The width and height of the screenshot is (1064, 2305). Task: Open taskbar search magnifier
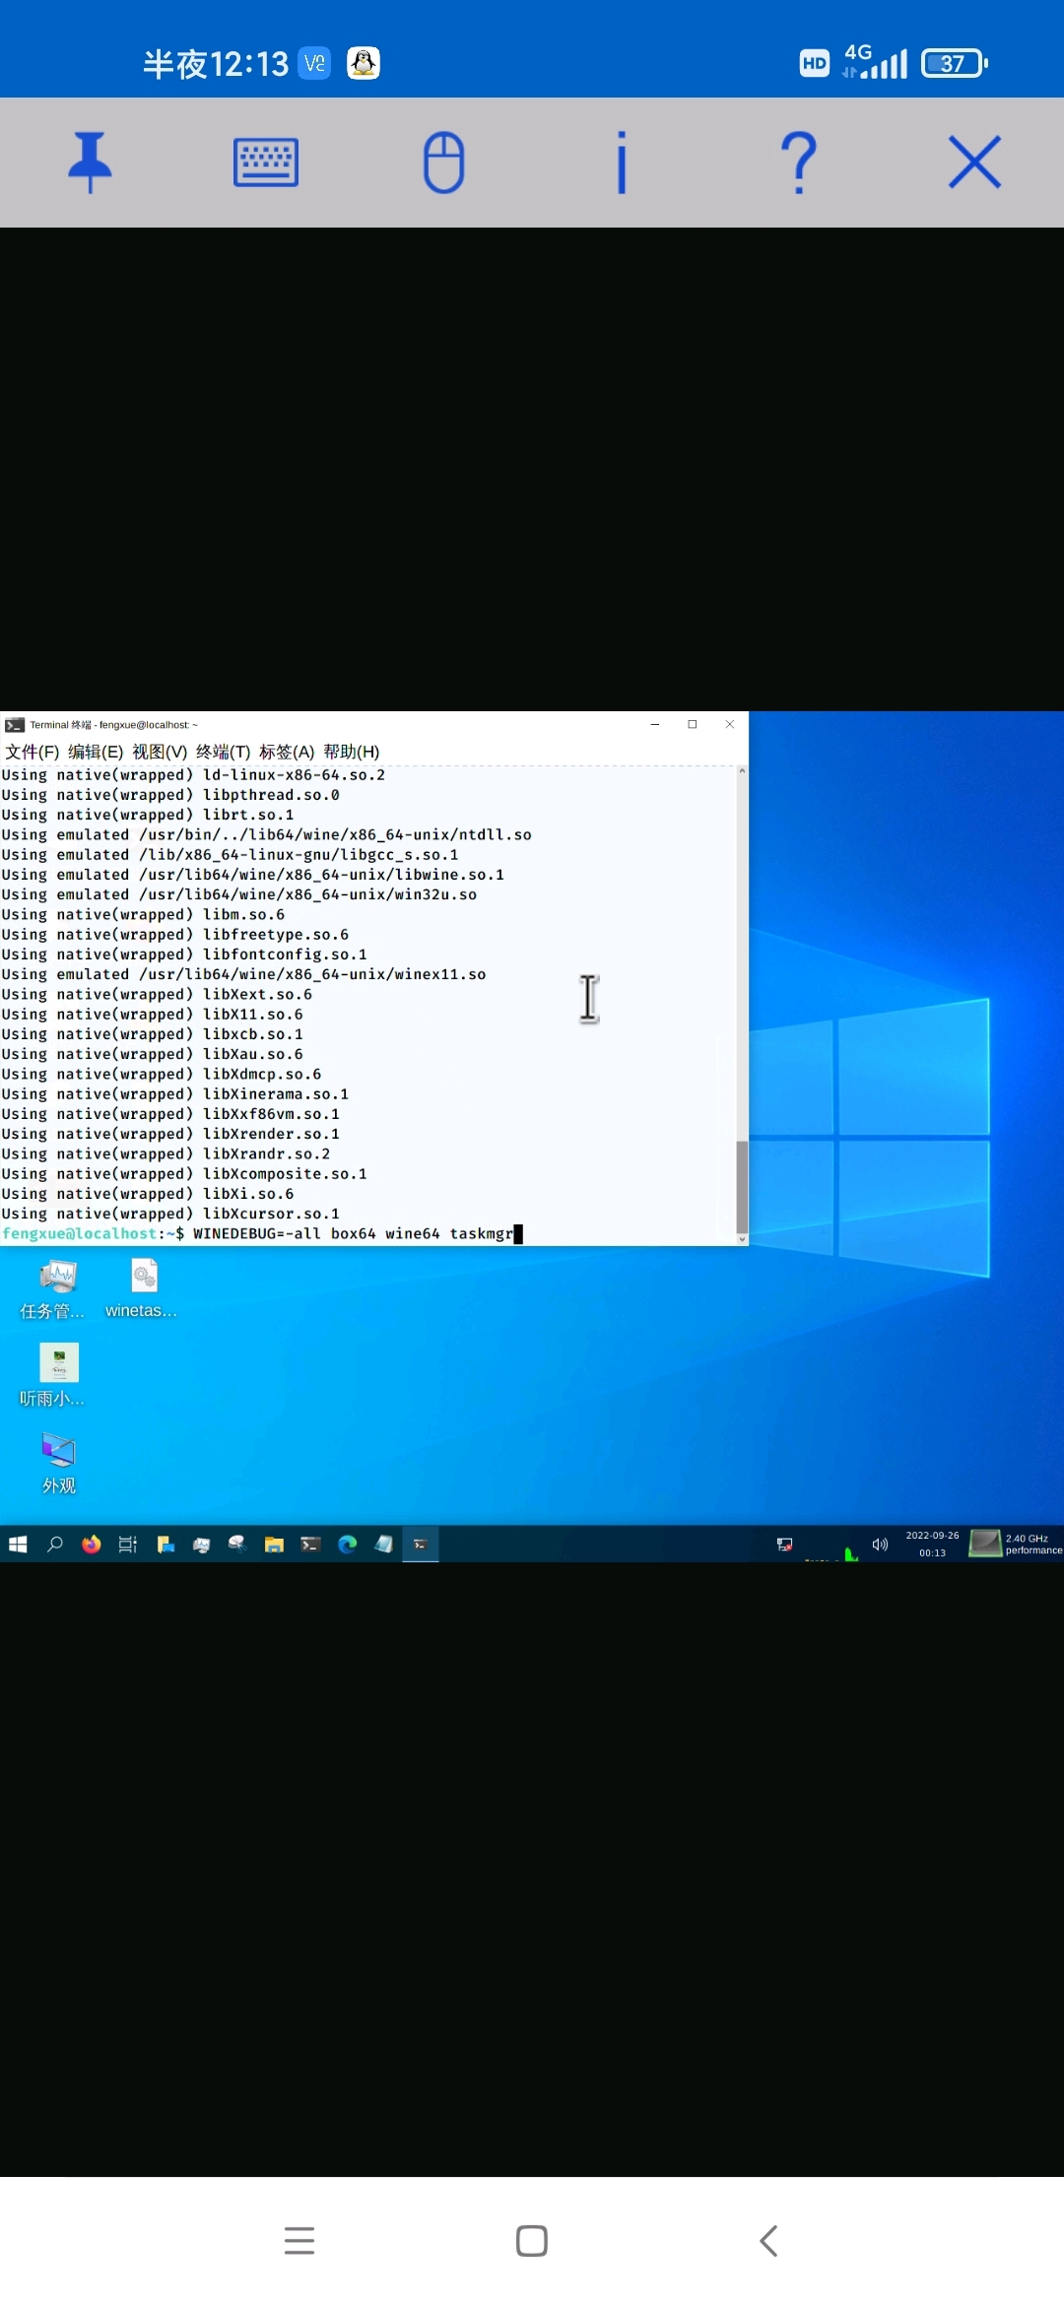click(55, 1545)
